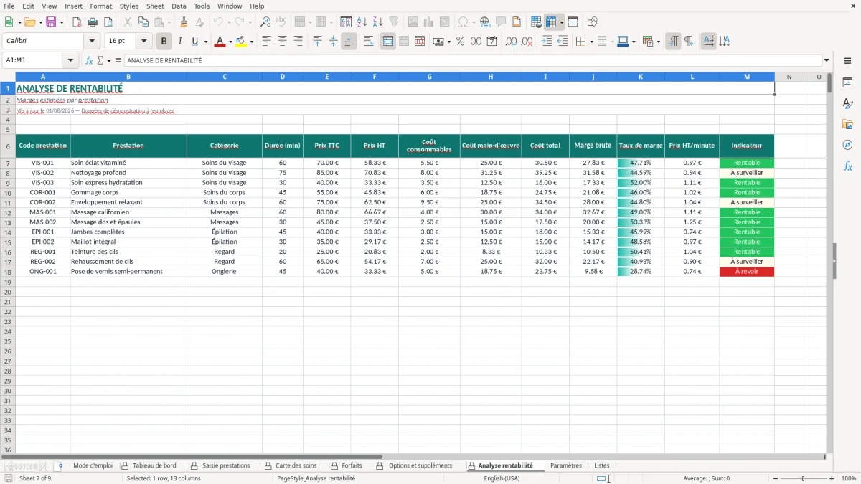Switch to Paramètres sheet tab
Image resolution: width=861 pixels, height=484 pixels.
[566, 466]
